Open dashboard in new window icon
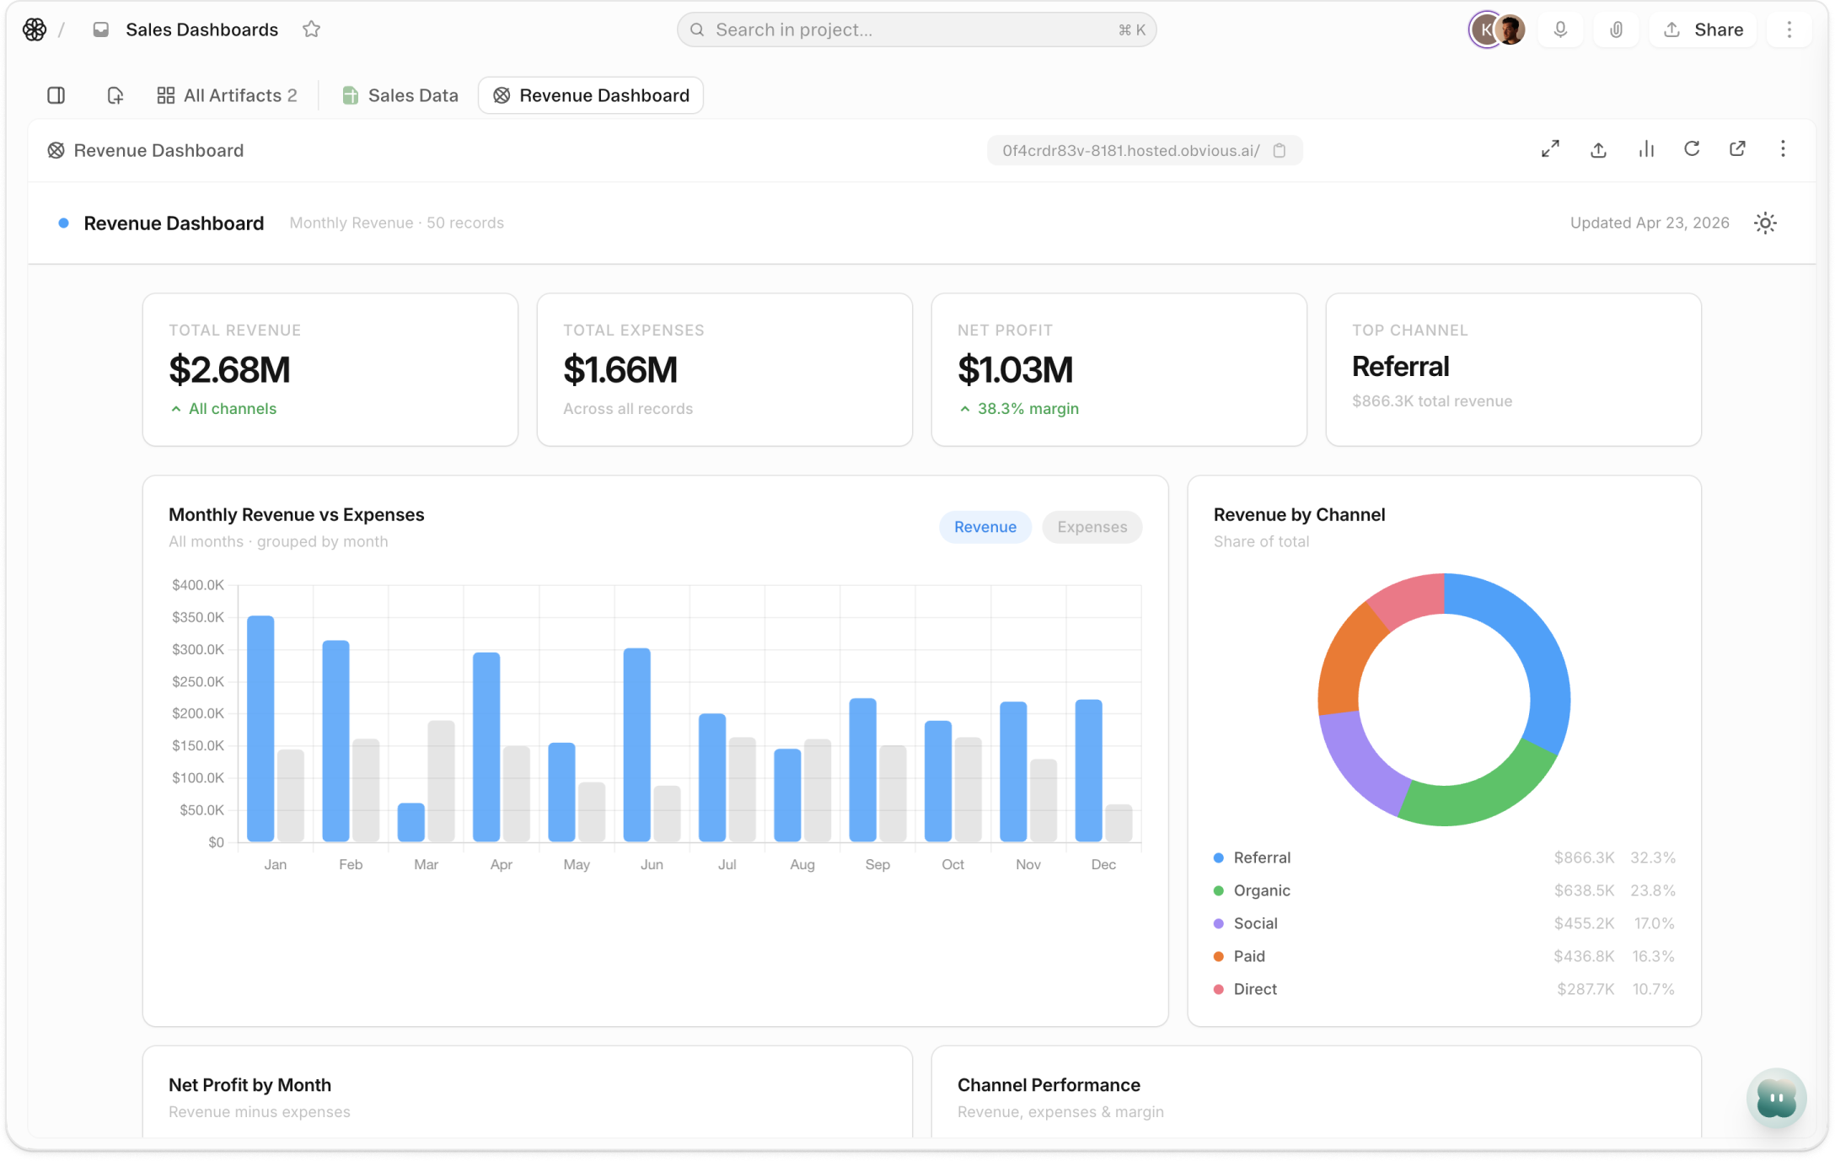The width and height of the screenshot is (1835, 1161). 1737,149
